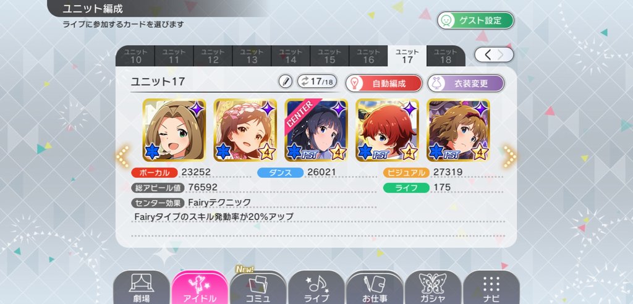The image size is (633, 304).
Task: Tap the 17/18 unit swap button
Action: tap(317, 82)
